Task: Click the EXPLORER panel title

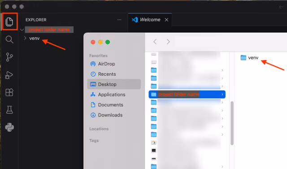Action: (36, 20)
